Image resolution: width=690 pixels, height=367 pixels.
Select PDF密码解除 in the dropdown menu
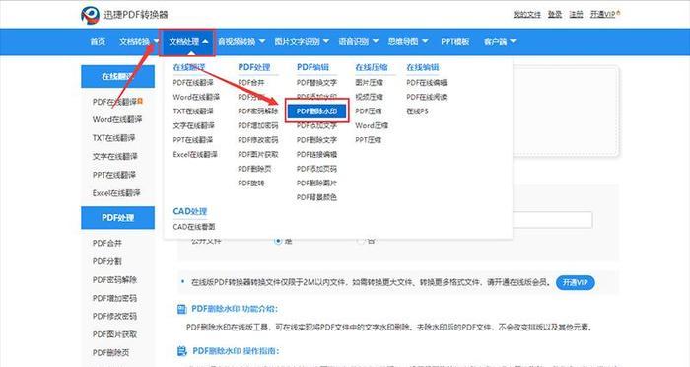pyautogui.click(x=258, y=111)
